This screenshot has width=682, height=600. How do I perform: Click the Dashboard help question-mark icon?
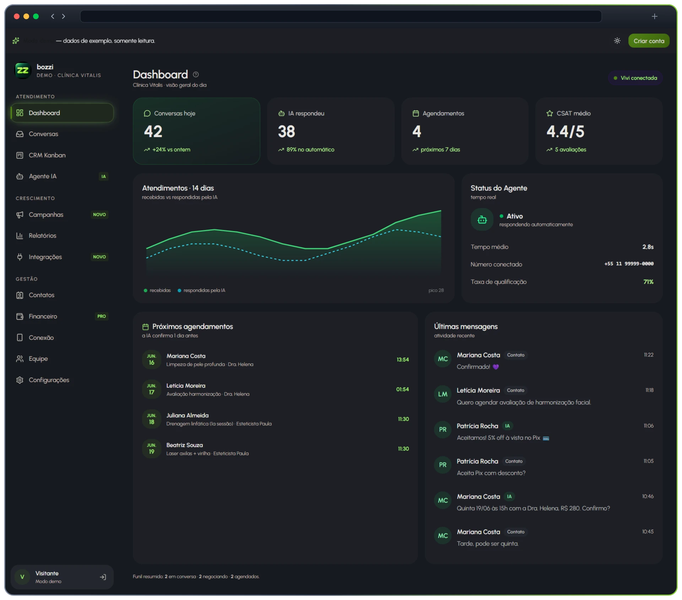(196, 75)
